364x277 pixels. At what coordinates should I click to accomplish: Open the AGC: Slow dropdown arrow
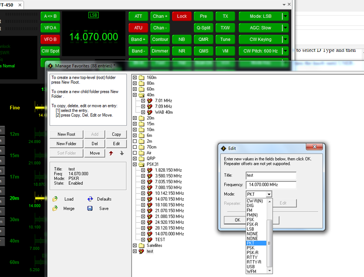285,28
